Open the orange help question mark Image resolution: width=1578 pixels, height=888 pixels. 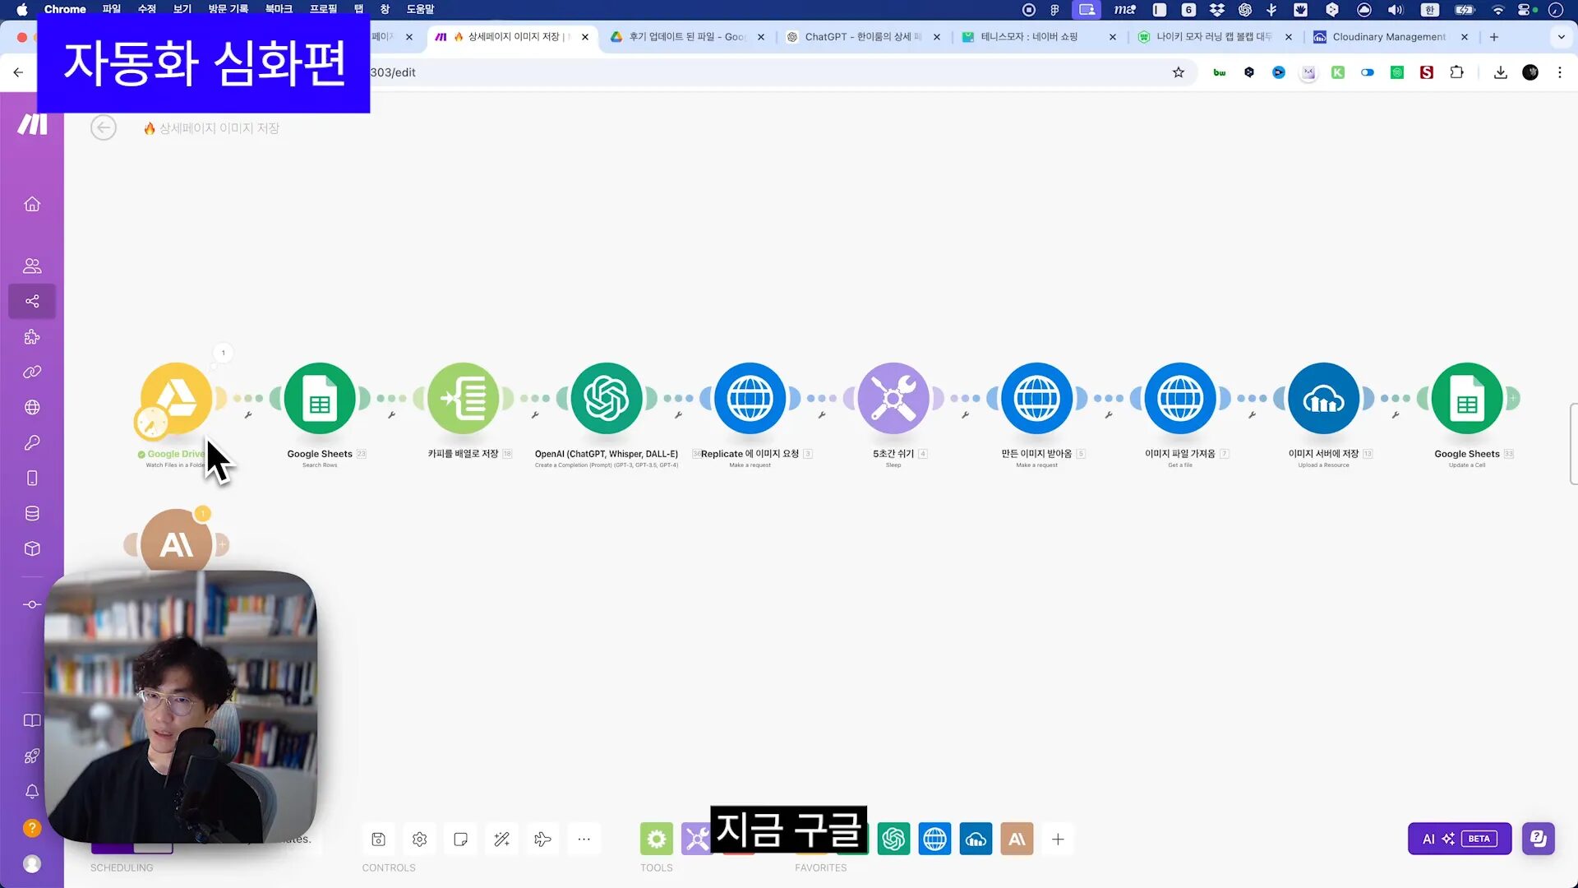tap(32, 828)
